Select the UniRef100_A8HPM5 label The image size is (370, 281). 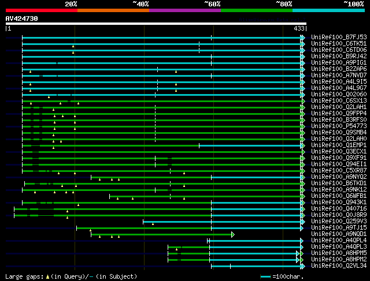click(x=339, y=253)
